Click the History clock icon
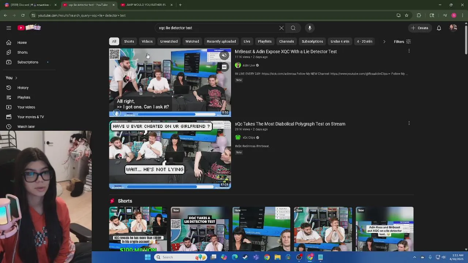 pos(9,88)
